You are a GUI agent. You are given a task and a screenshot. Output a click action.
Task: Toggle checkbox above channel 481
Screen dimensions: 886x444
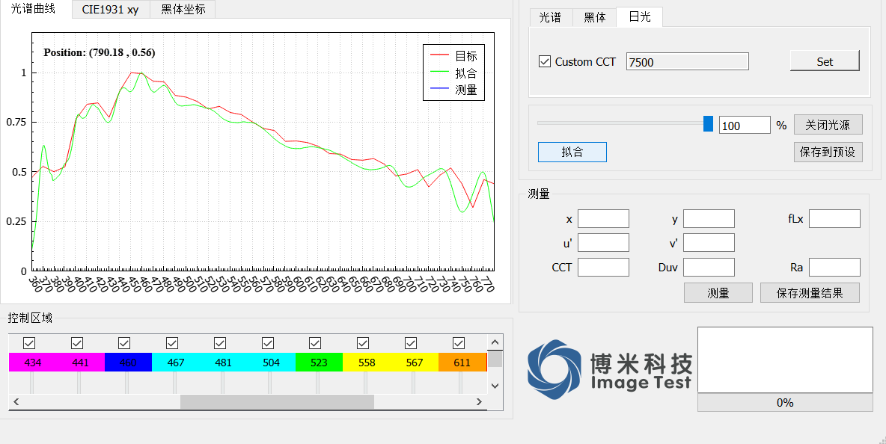click(x=220, y=343)
